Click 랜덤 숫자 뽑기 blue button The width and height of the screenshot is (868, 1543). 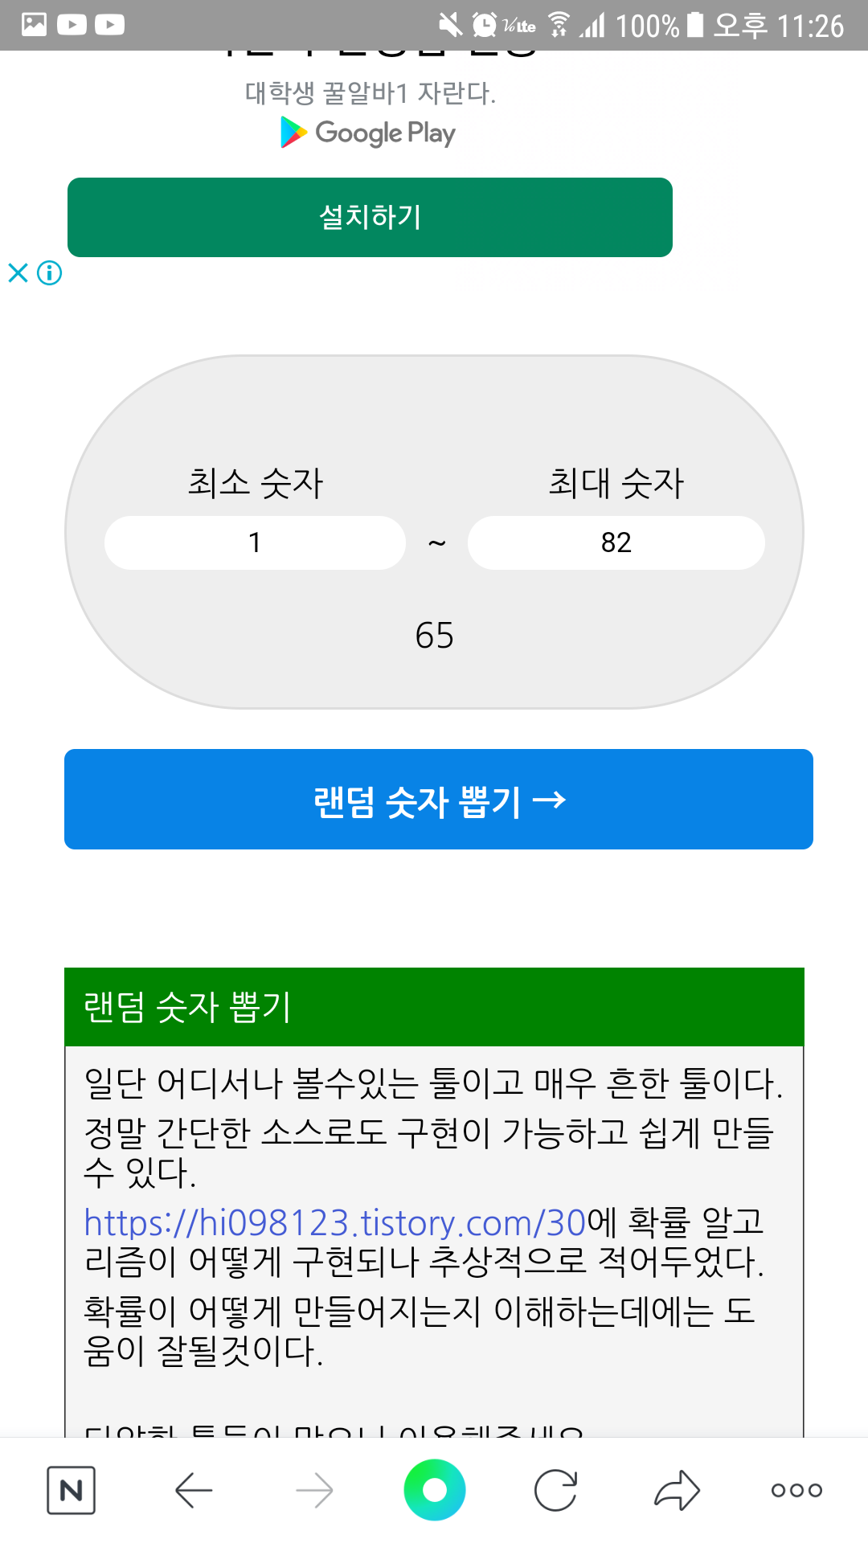[x=439, y=799]
